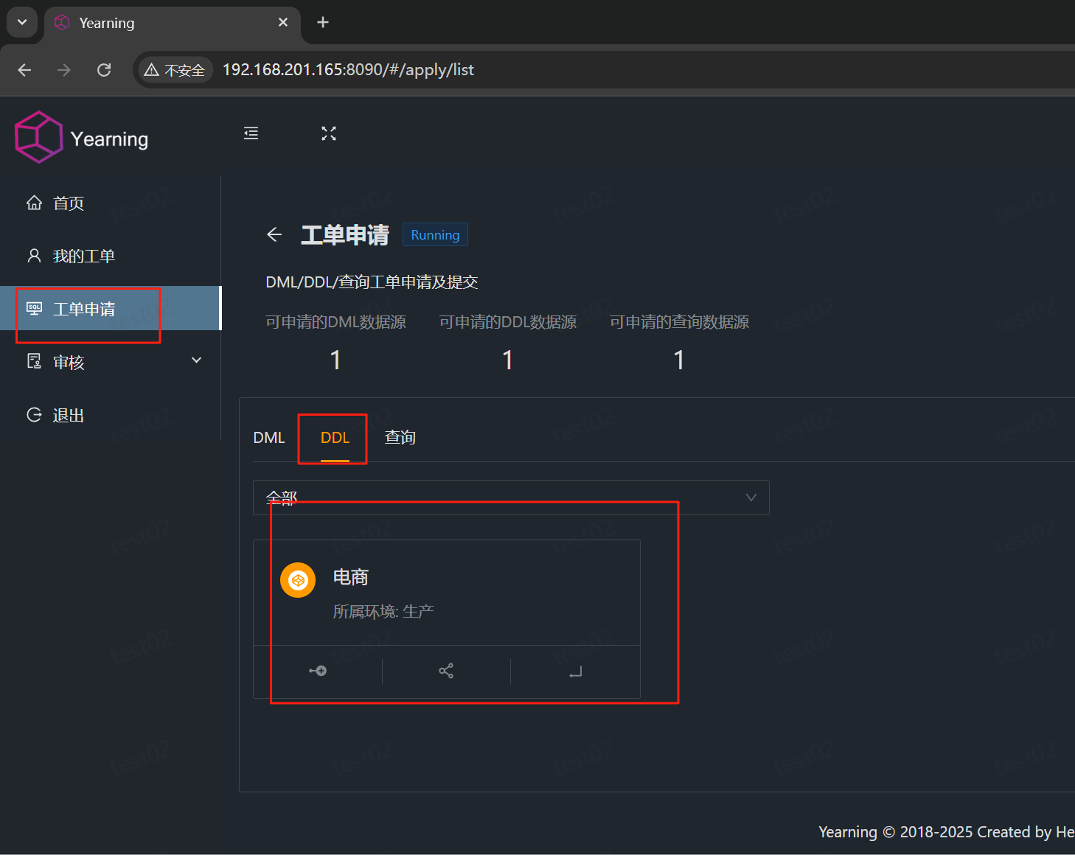
Task: Click the browser reload page icon
Action: coord(104,69)
